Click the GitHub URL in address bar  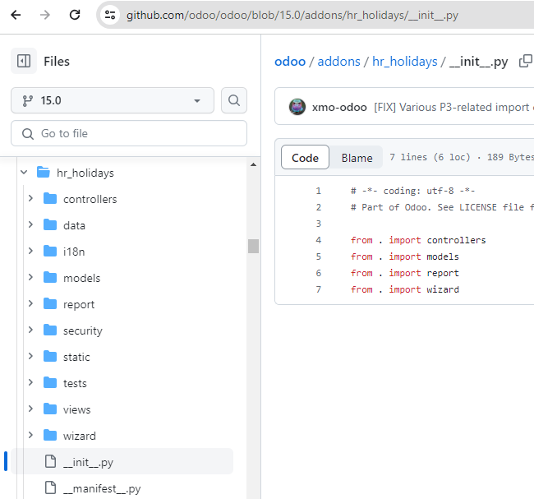[x=292, y=16]
